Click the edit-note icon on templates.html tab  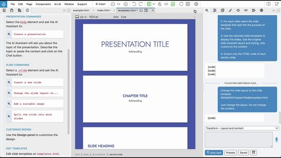pyautogui.click(x=146, y=11)
